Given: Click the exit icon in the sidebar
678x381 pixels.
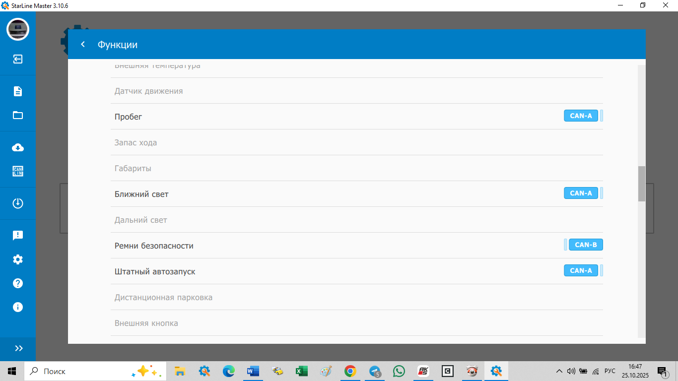Looking at the screenshot, I should pos(18,60).
